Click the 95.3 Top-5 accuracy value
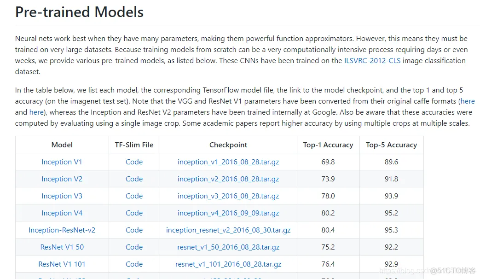This screenshot has height=279, width=480. click(392, 230)
